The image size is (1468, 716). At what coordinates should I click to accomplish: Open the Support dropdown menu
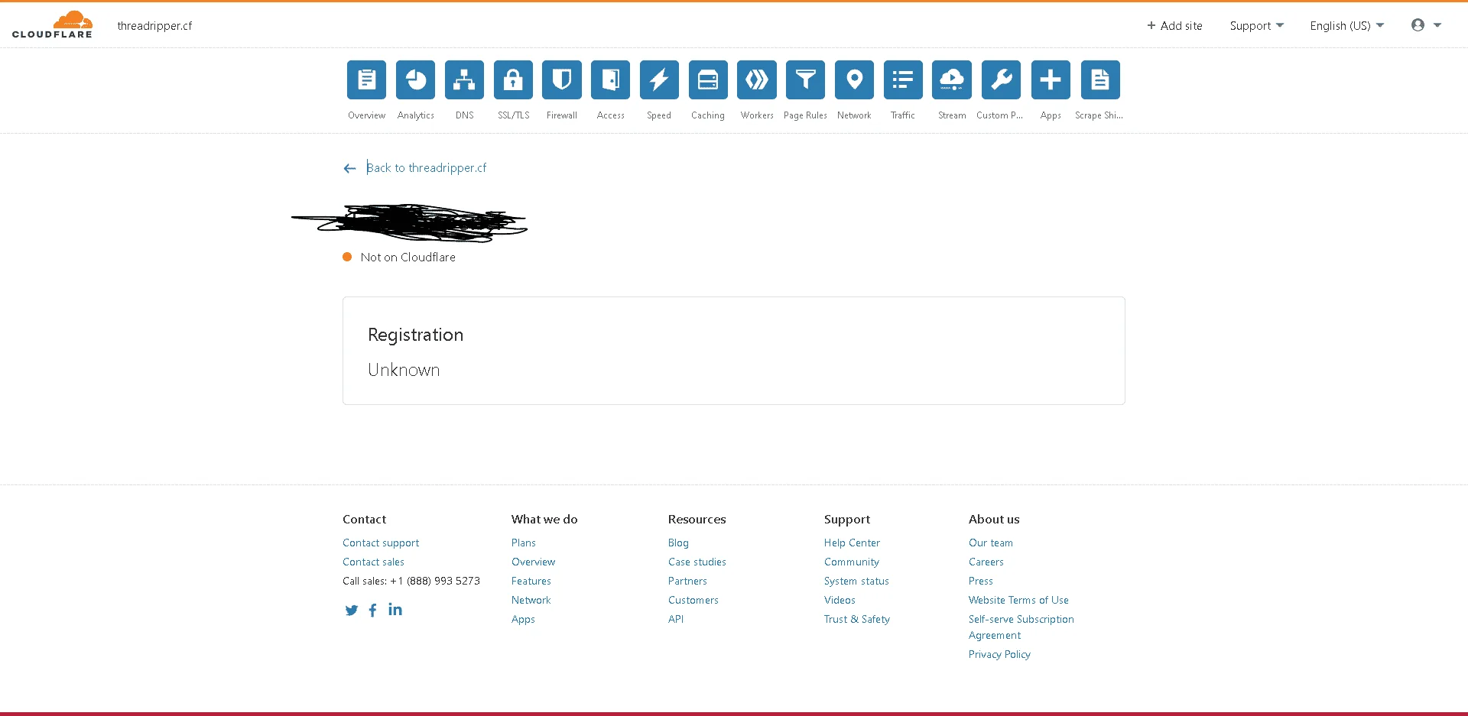1256,25
